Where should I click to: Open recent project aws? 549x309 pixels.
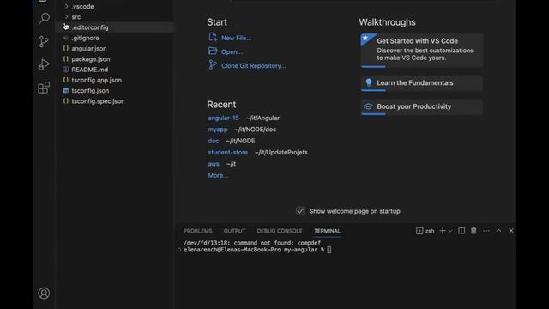point(214,164)
